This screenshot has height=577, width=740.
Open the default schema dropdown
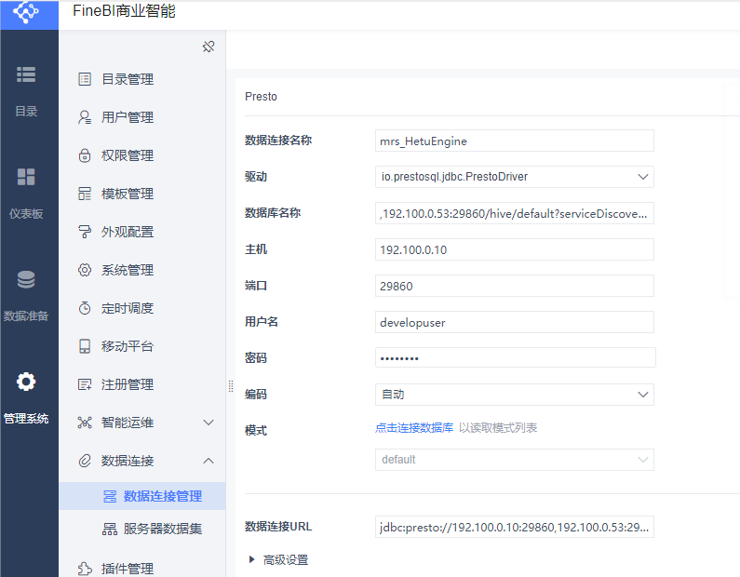pos(515,460)
